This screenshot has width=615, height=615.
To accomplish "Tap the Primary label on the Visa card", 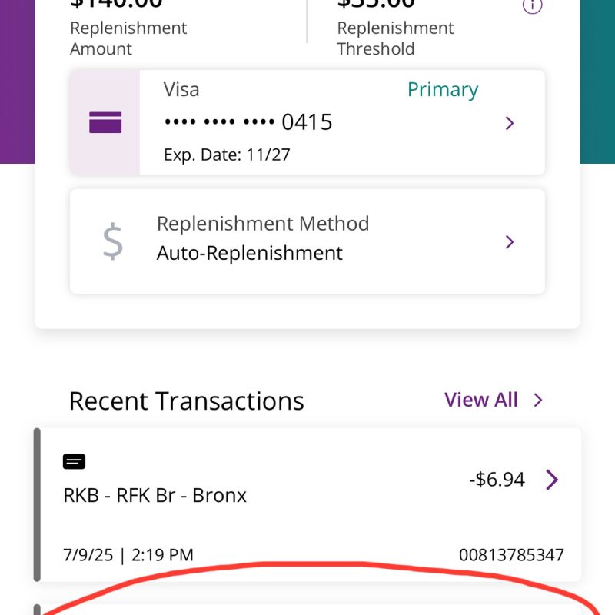I will tap(443, 90).
